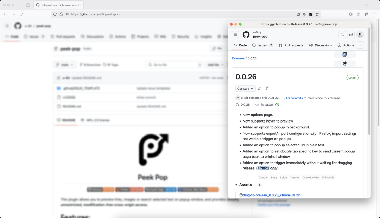Click the u-Sir author link beside released
The width and height of the screenshot is (380, 218).
coord(245,98)
